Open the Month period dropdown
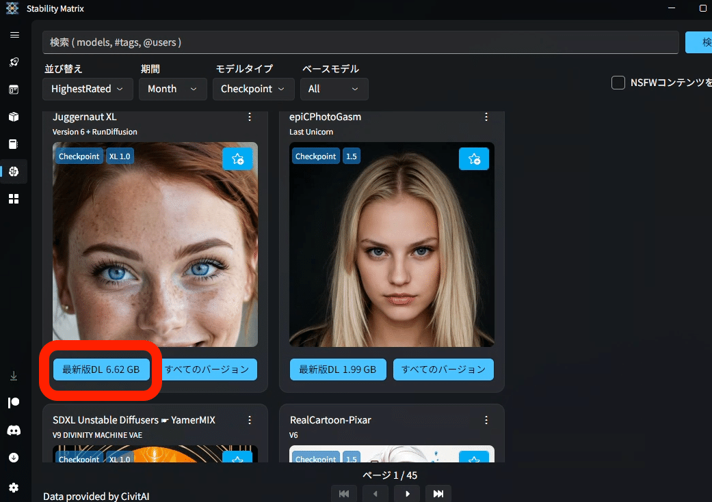This screenshot has height=502, width=712. click(172, 89)
